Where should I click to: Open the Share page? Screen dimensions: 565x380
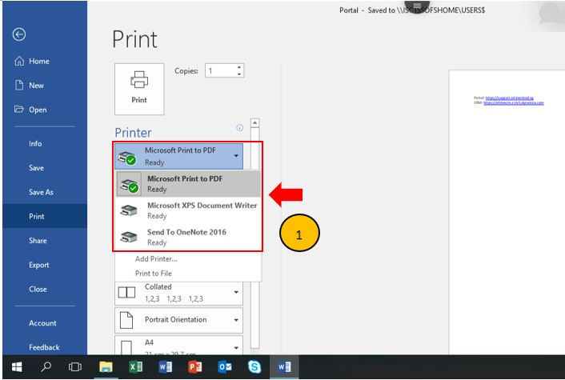coord(38,241)
